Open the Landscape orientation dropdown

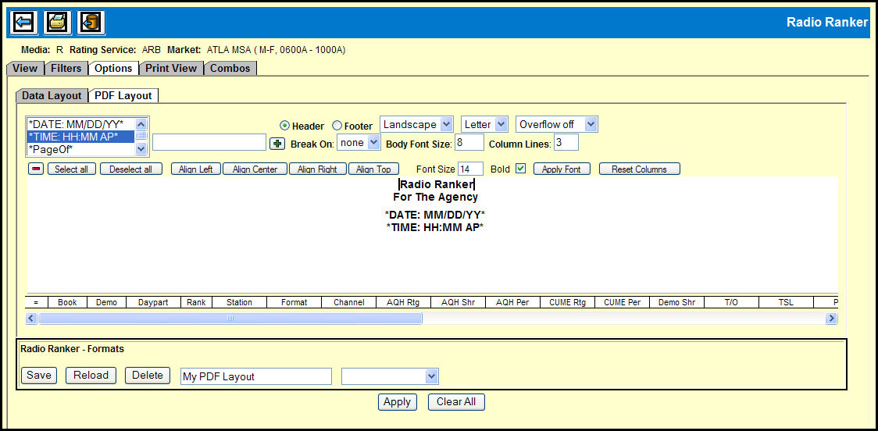point(416,124)
